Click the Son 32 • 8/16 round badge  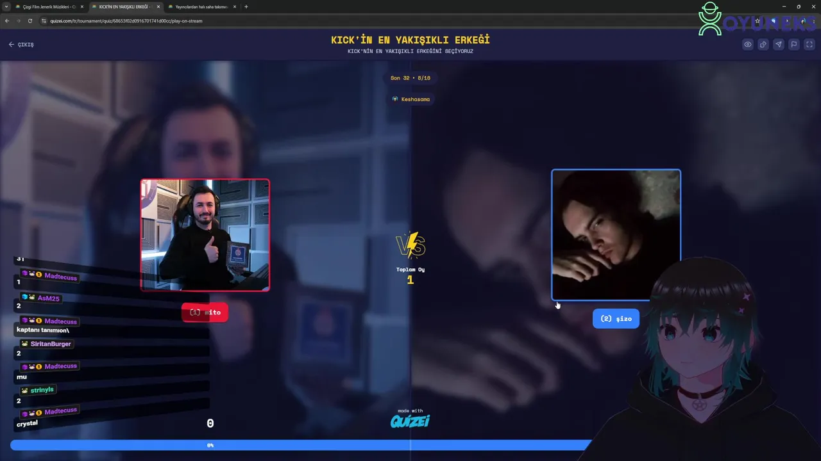[x=410, y=78]
